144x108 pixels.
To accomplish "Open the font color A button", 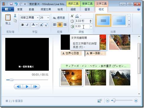I will (x=33, y=24).
